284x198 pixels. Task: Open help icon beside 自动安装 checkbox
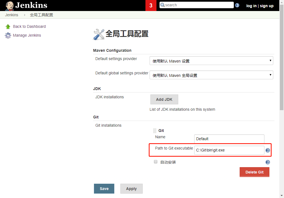tap(268, 162)
